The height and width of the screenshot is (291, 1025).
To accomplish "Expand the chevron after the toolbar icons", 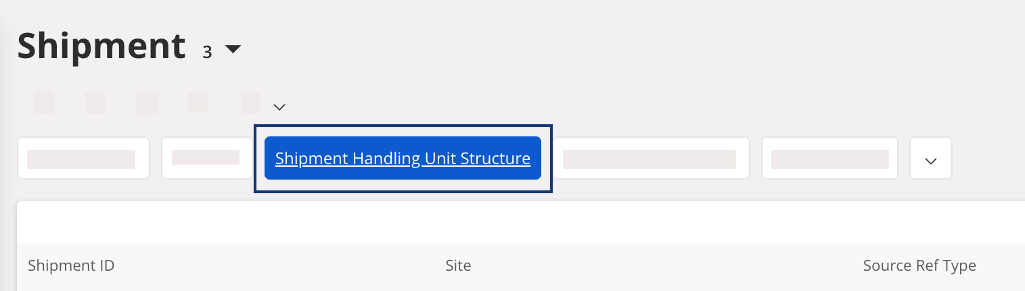I will pos(279,107).
